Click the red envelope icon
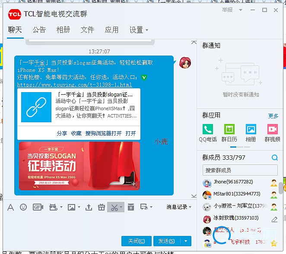Screen dimensions: 286x254 pyautogui.click(x=131, y=207)
